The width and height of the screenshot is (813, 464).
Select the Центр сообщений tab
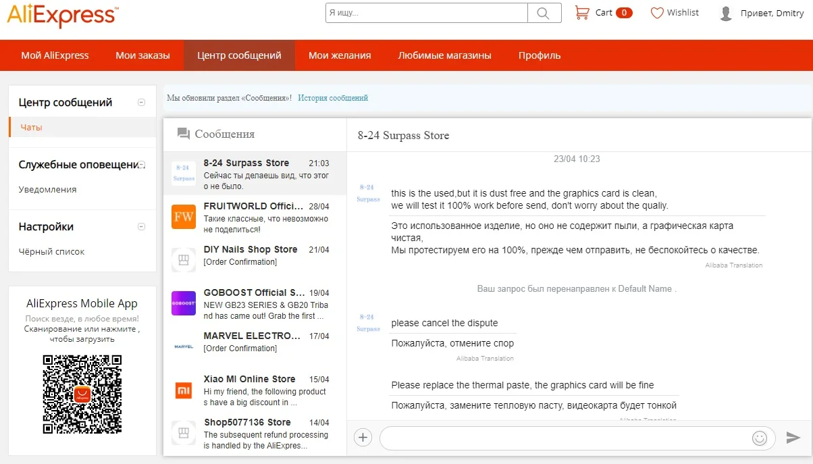point(239,55)
